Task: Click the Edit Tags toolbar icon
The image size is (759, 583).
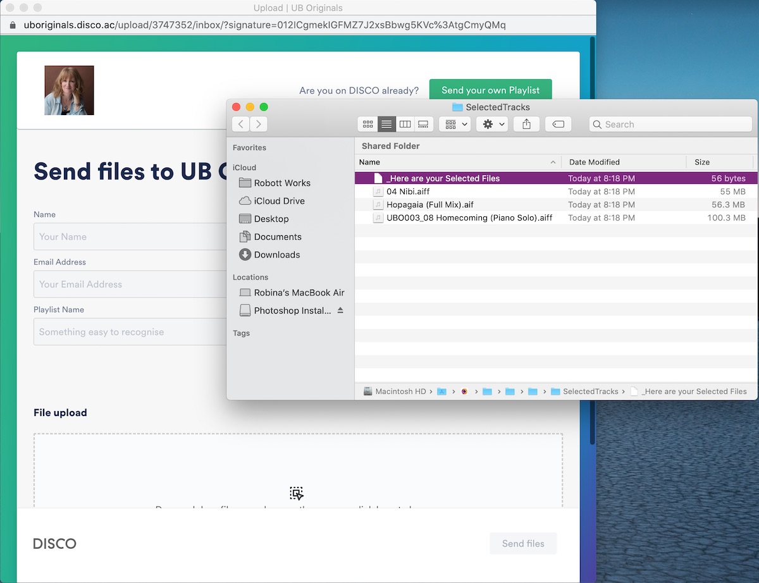Action: [558, 124]
